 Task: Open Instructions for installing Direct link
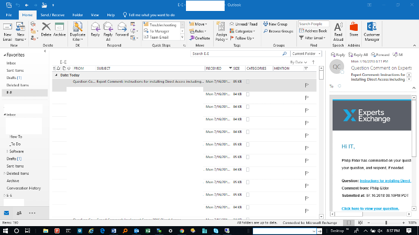385,181
